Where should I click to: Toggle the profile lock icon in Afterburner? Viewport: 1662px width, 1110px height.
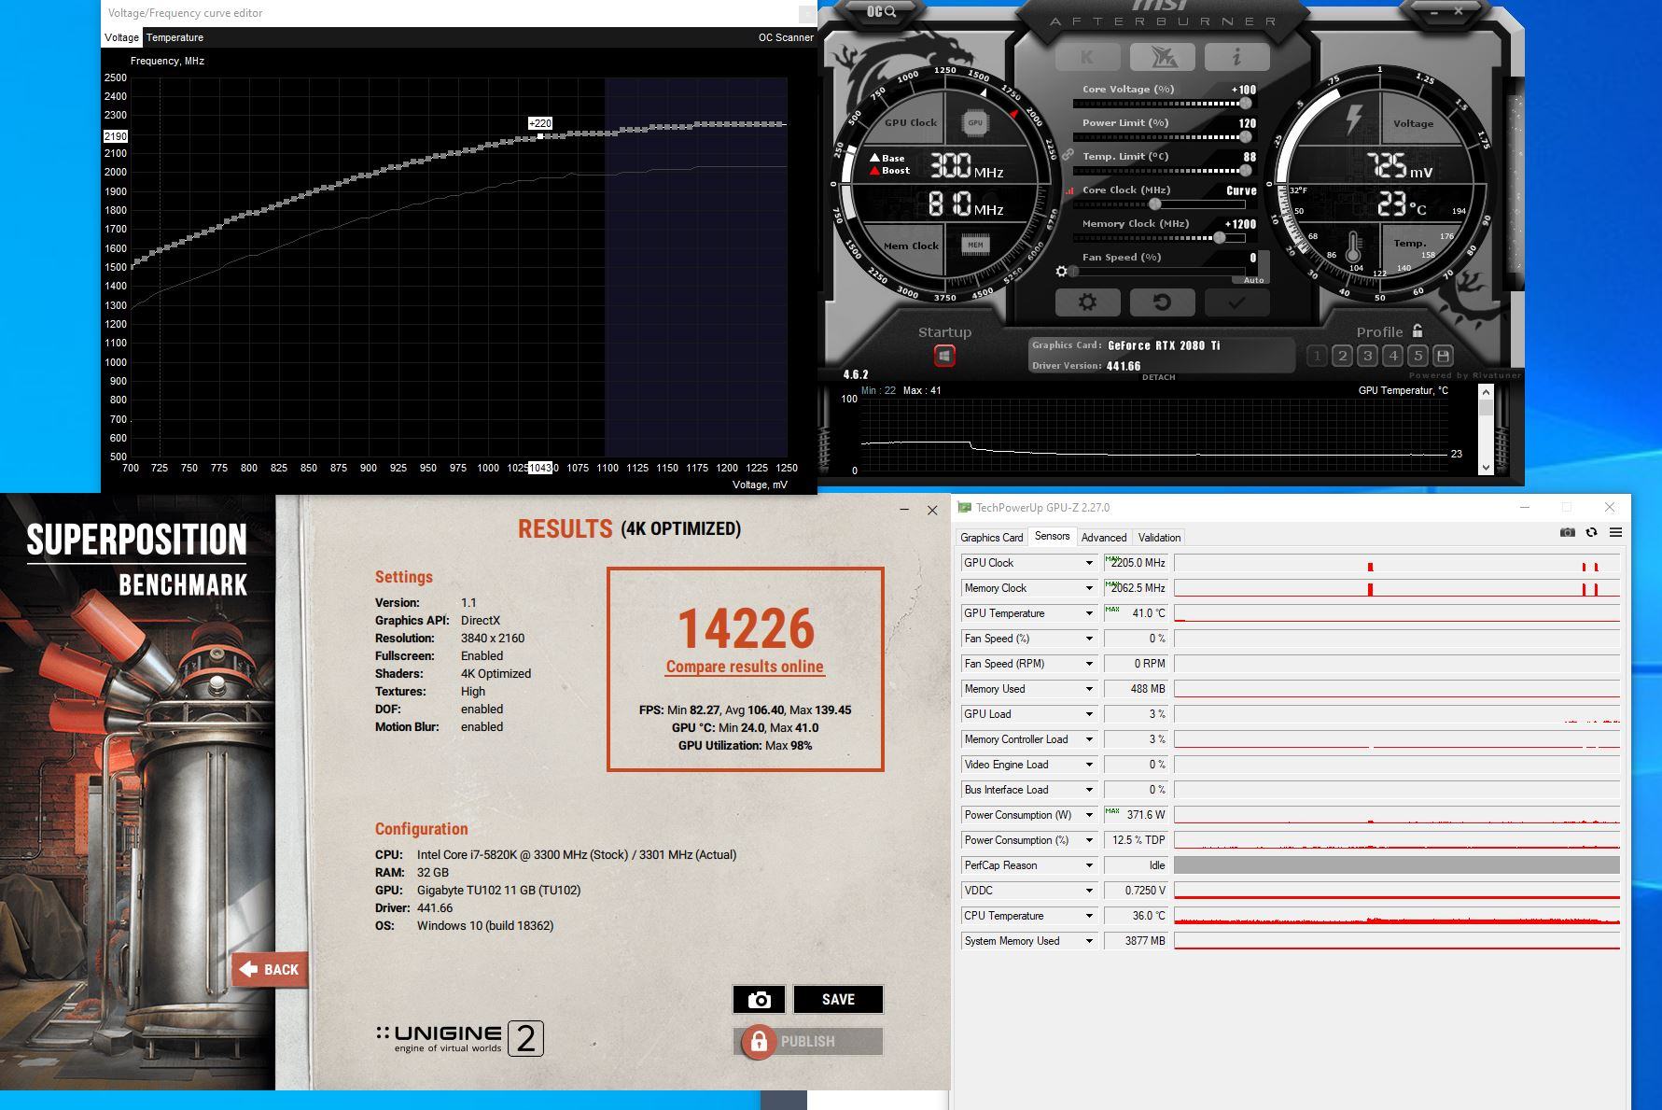pyautogui.click(x=1418, y=330)
